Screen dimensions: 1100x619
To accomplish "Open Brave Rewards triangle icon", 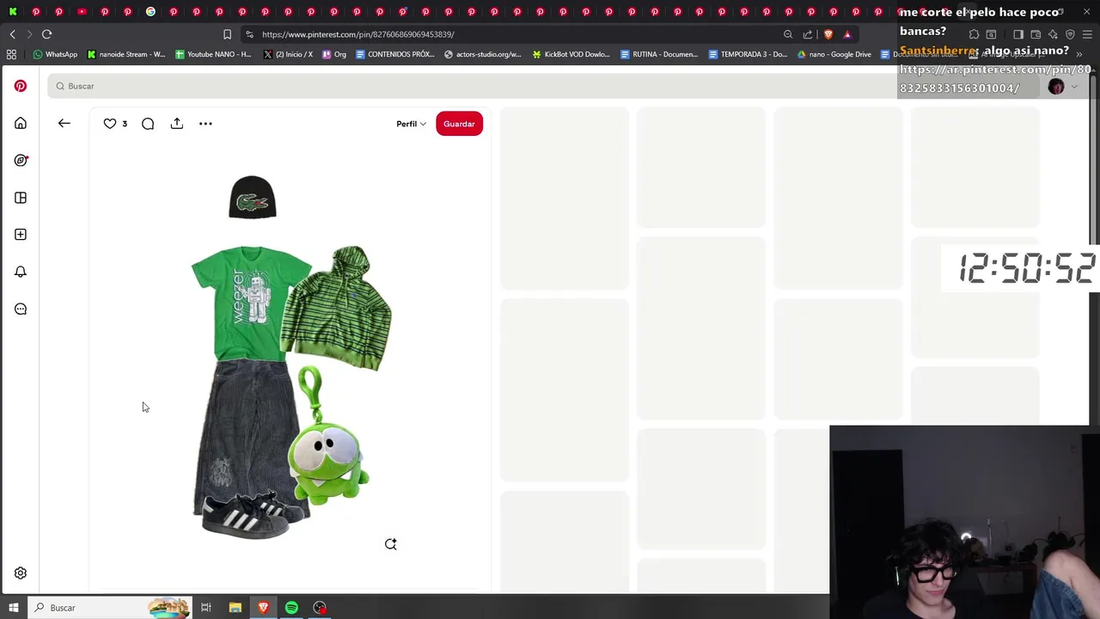I will (x=847, y=34).
